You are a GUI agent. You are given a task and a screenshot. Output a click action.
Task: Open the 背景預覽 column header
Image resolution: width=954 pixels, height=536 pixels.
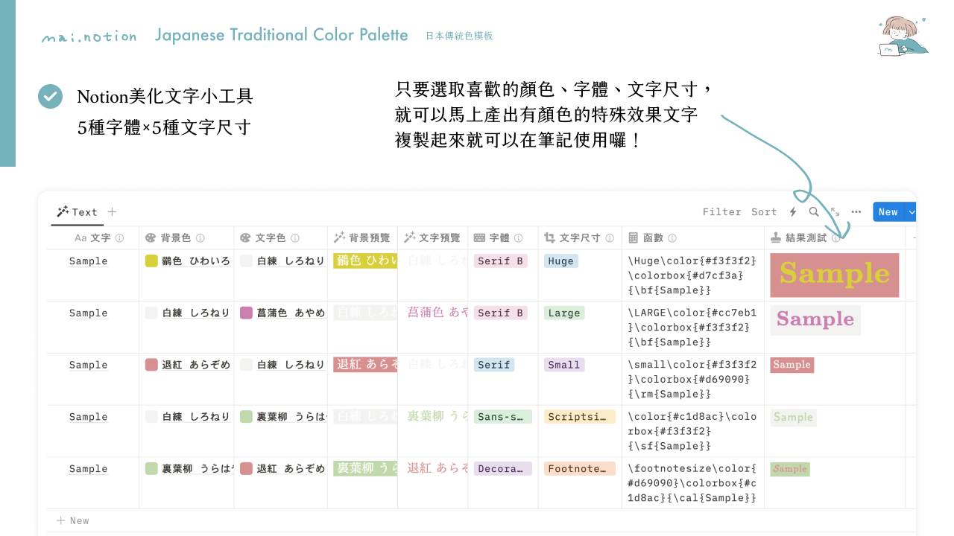click(362, 238)
